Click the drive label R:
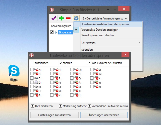 (80, 83)
